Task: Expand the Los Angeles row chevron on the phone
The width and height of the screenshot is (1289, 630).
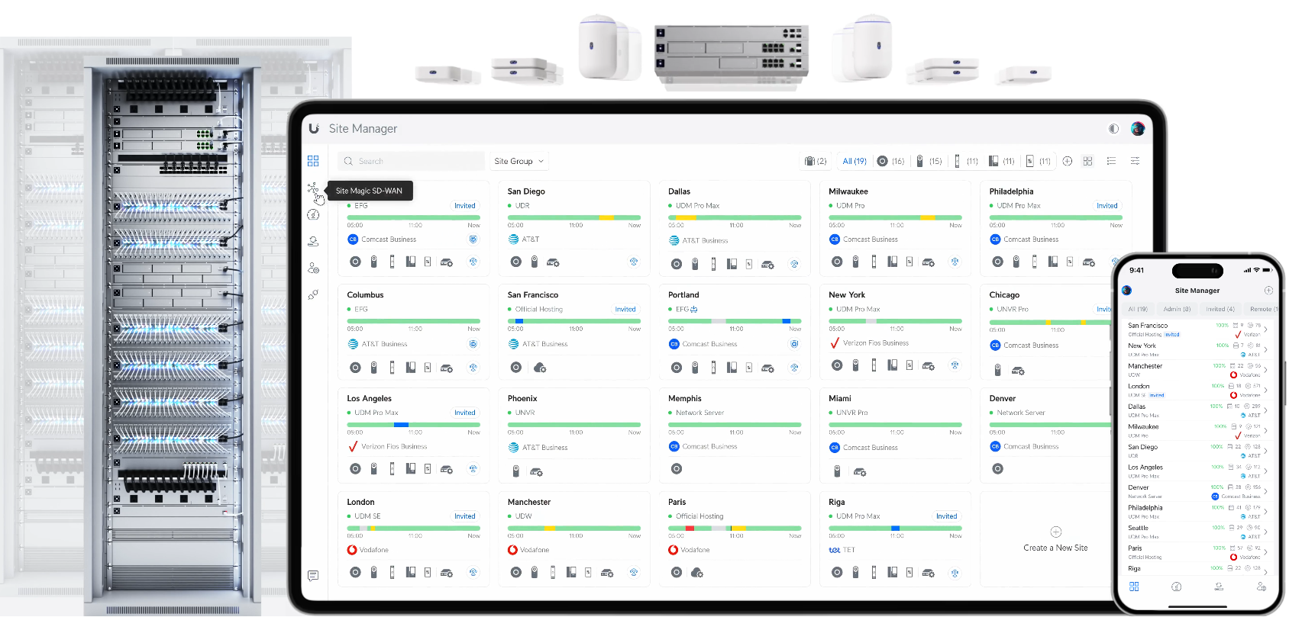Action: [x=1265, y=471]
